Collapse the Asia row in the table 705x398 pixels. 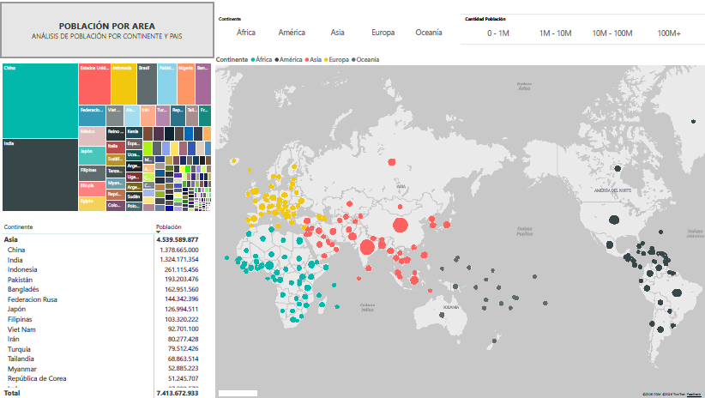coord(11,239)
